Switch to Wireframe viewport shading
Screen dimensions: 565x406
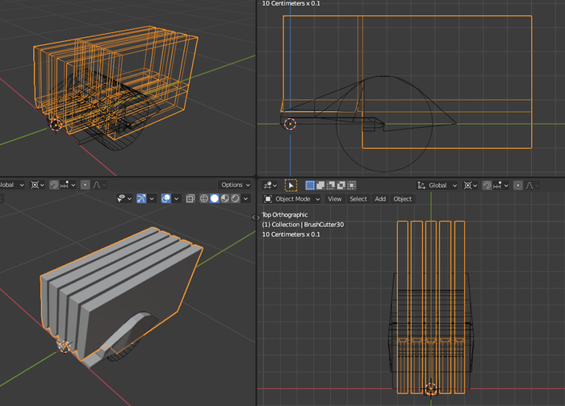204,198
